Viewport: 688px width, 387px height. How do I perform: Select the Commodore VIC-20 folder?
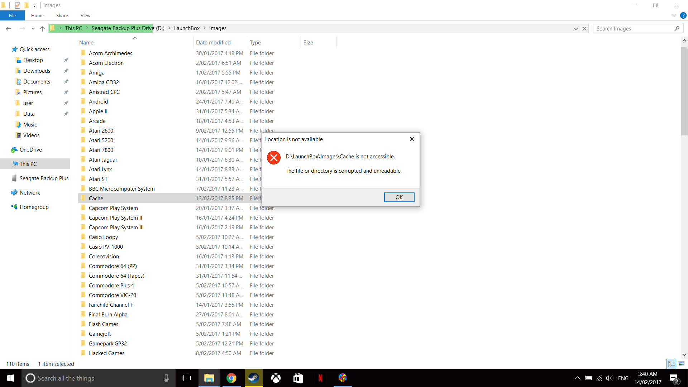pyautogui.click(x=113, y=295)
